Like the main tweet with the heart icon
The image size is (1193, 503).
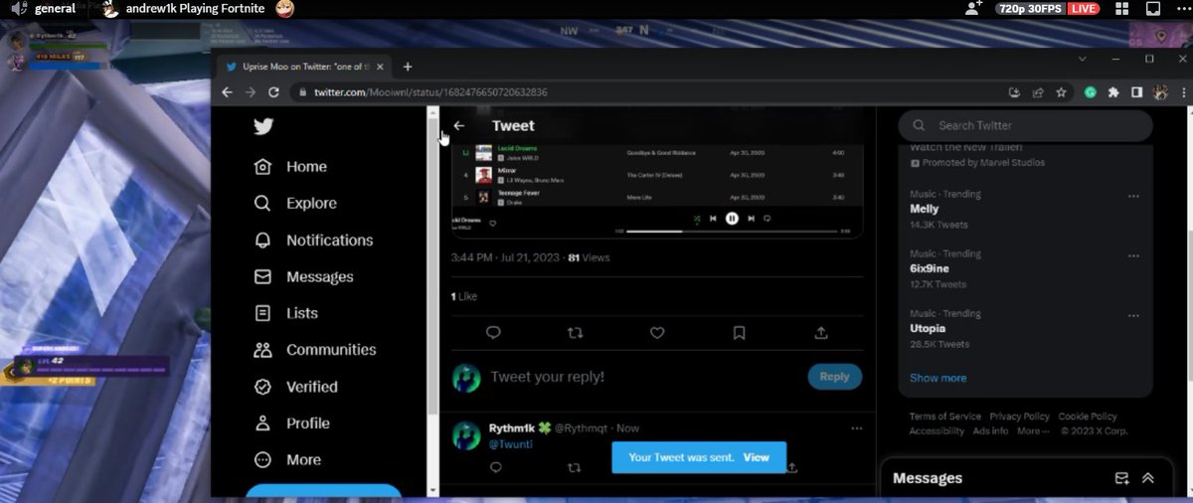tap(656, 333)
